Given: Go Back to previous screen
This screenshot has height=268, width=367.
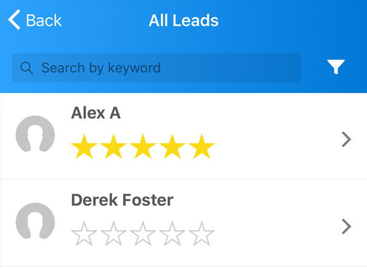Looking at the screenshot, I should [x=35, y=20].
